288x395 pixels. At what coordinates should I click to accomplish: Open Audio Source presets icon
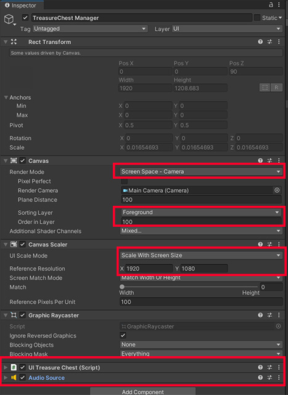pos(269,377)
